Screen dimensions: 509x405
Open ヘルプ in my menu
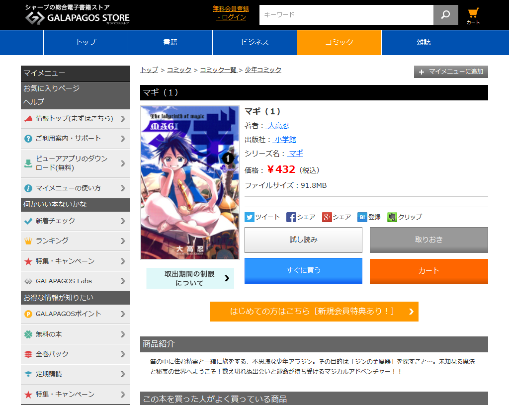click(x=34, y=102)
